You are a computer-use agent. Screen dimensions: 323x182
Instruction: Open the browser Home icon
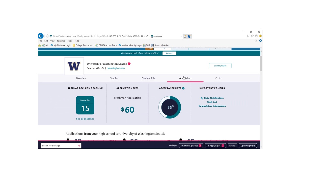248,36
